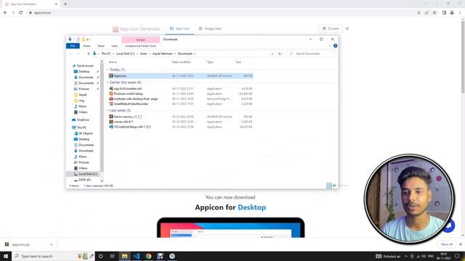Click the navigation pane scroll-down arrow
Viewport: 465px width, 261px height.
102,181
